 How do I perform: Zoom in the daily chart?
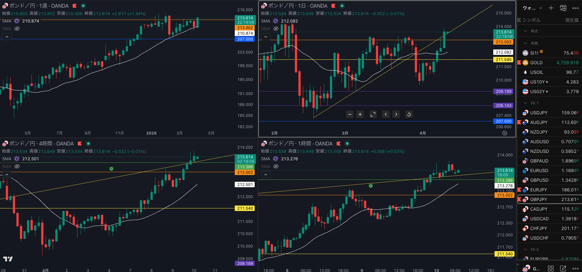coord(360,114)
